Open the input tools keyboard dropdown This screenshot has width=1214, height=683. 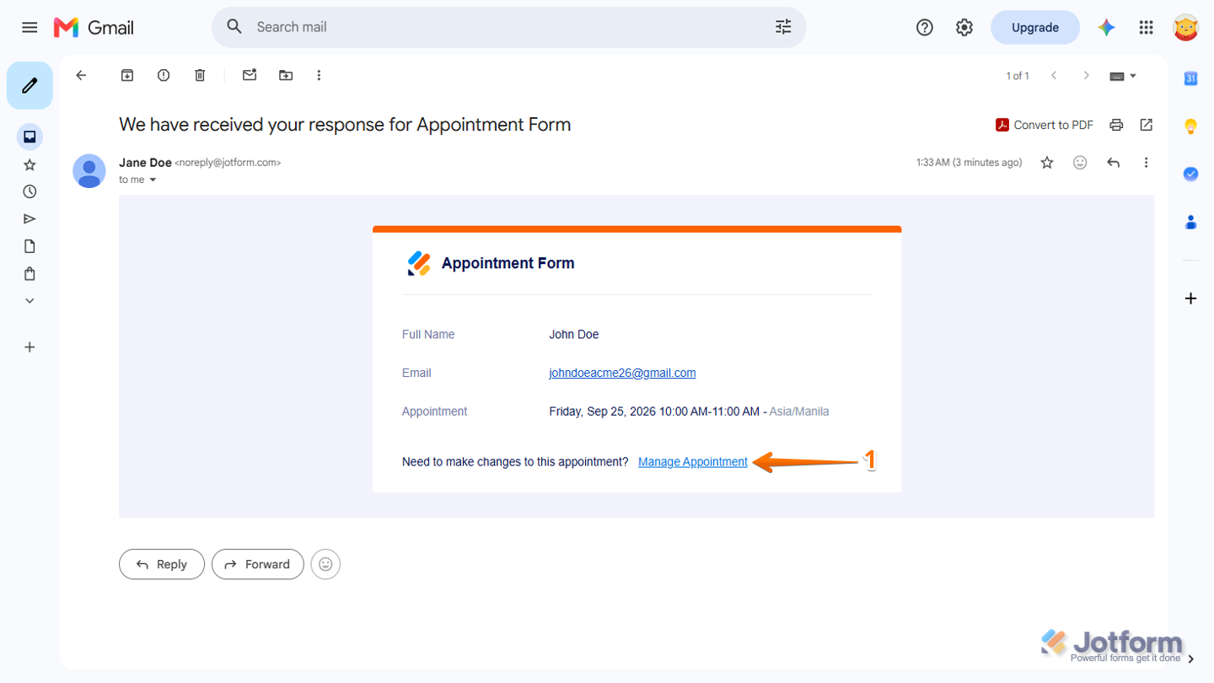tap(1123, 76)
